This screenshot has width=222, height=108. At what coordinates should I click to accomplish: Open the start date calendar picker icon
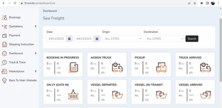coord(69,39)
